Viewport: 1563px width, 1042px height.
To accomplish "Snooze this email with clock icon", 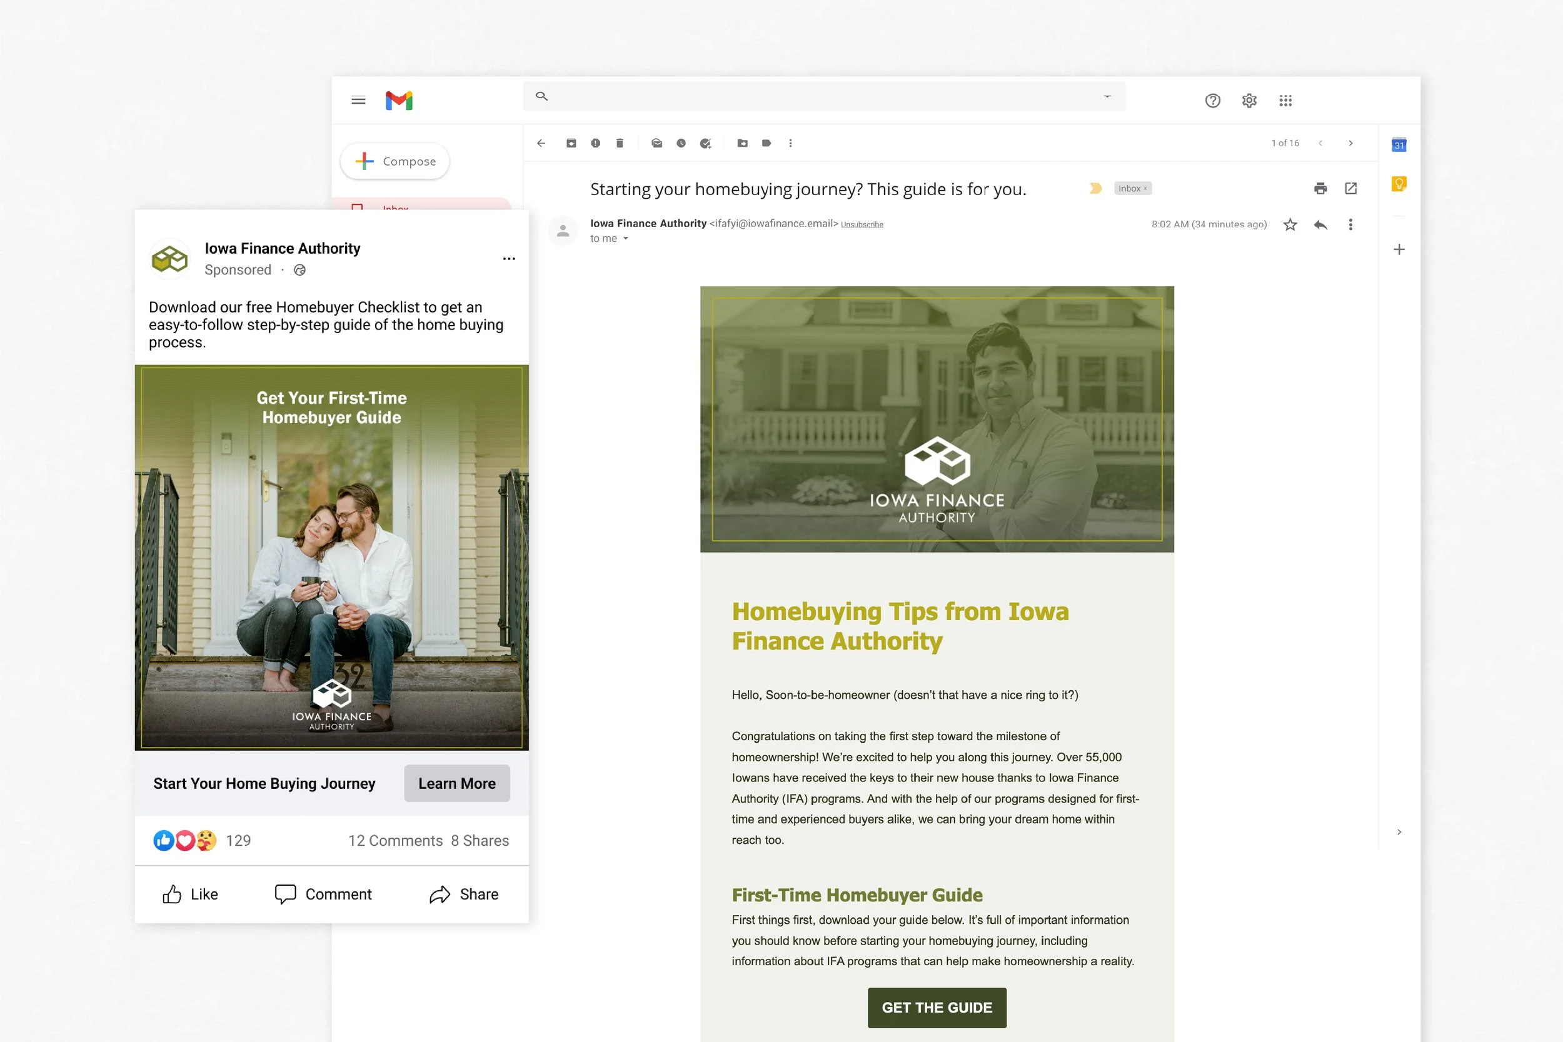I will [x=681, y=143].
